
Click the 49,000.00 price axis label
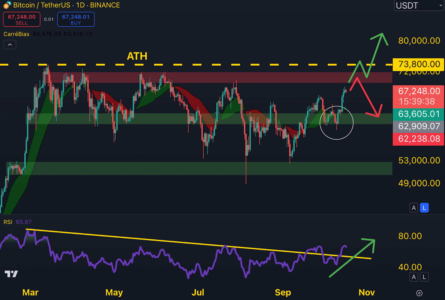[x=419, y=183]
